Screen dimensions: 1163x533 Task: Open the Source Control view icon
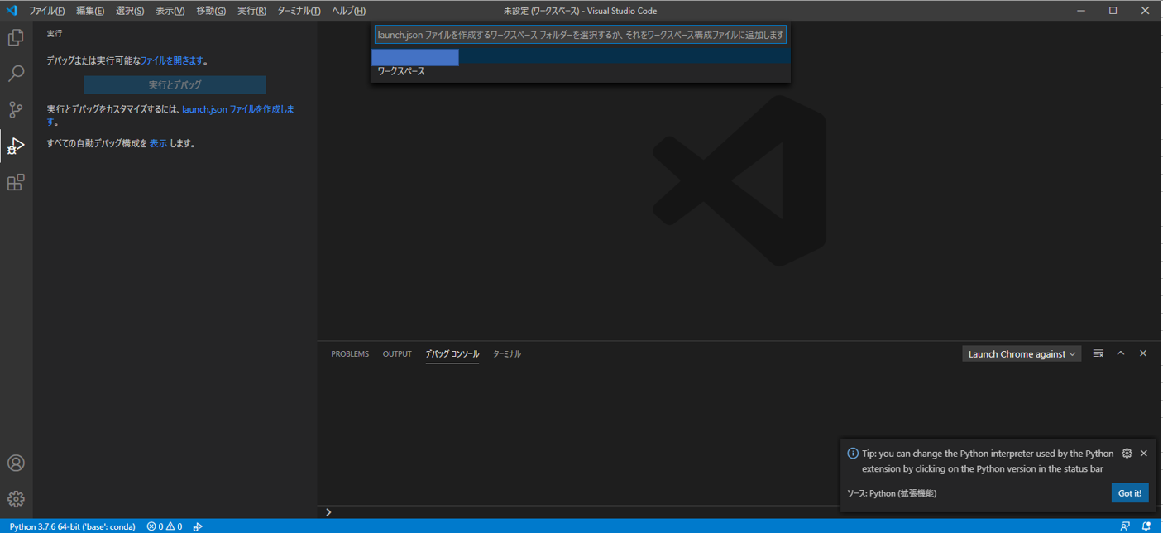pyautogui.click(x=16, y=110)
